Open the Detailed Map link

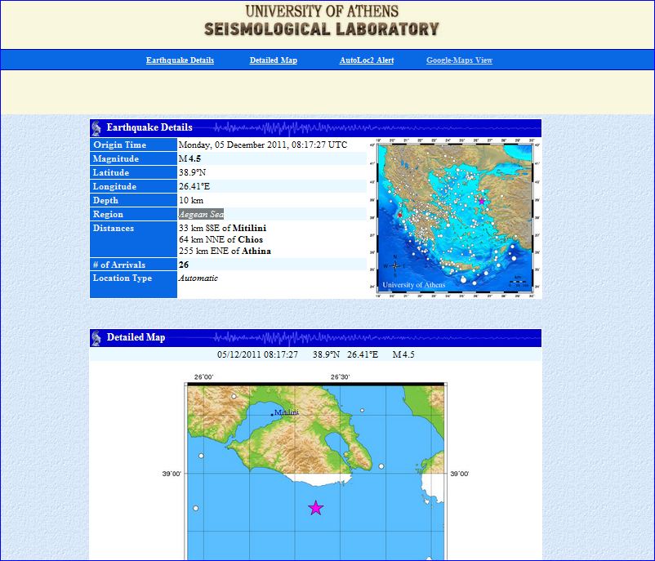(274, 60)
